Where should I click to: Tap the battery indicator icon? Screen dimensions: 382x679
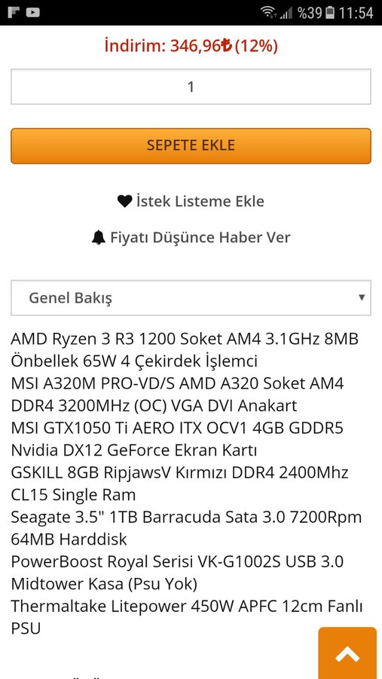point(330,13)
